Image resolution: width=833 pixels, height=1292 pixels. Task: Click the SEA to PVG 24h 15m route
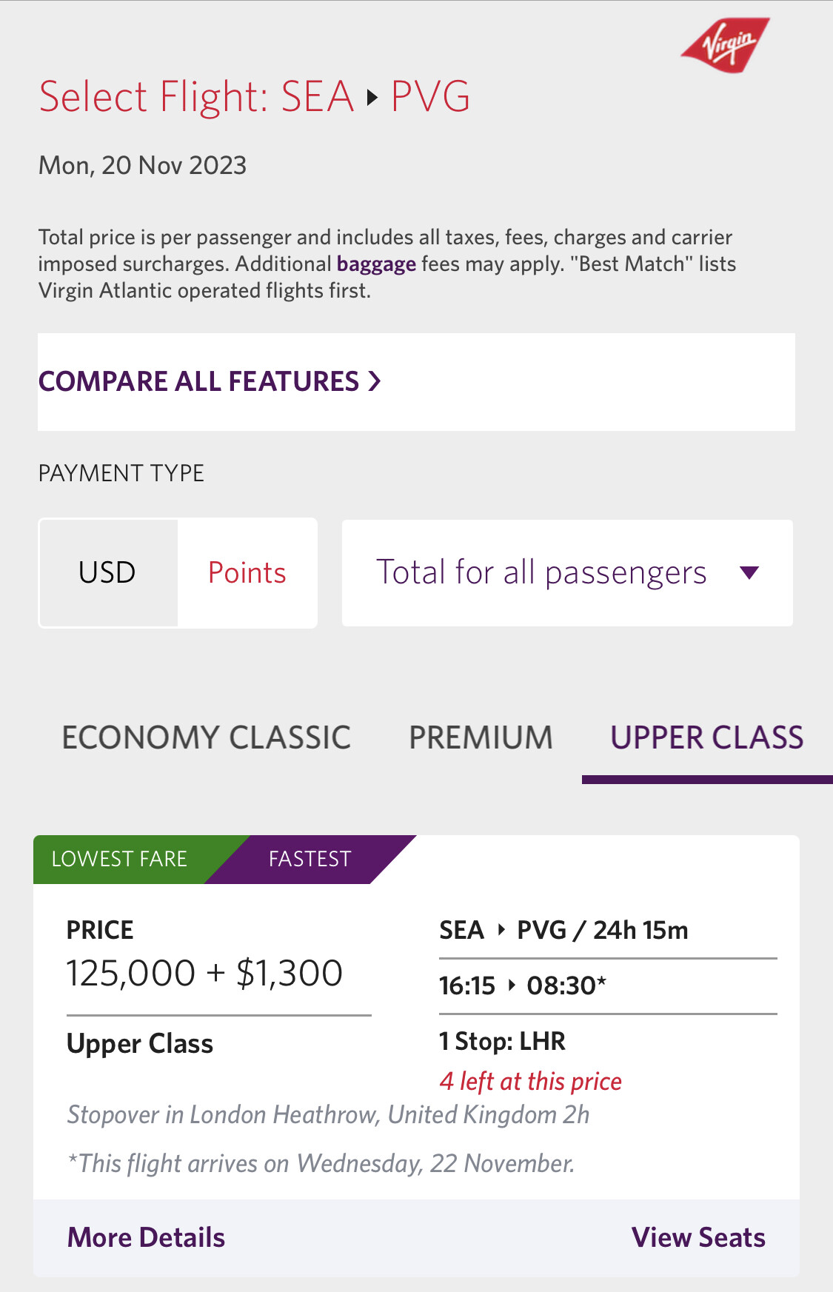[563, 930]
